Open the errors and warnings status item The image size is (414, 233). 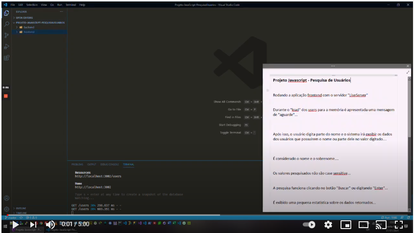coord(31,218)
